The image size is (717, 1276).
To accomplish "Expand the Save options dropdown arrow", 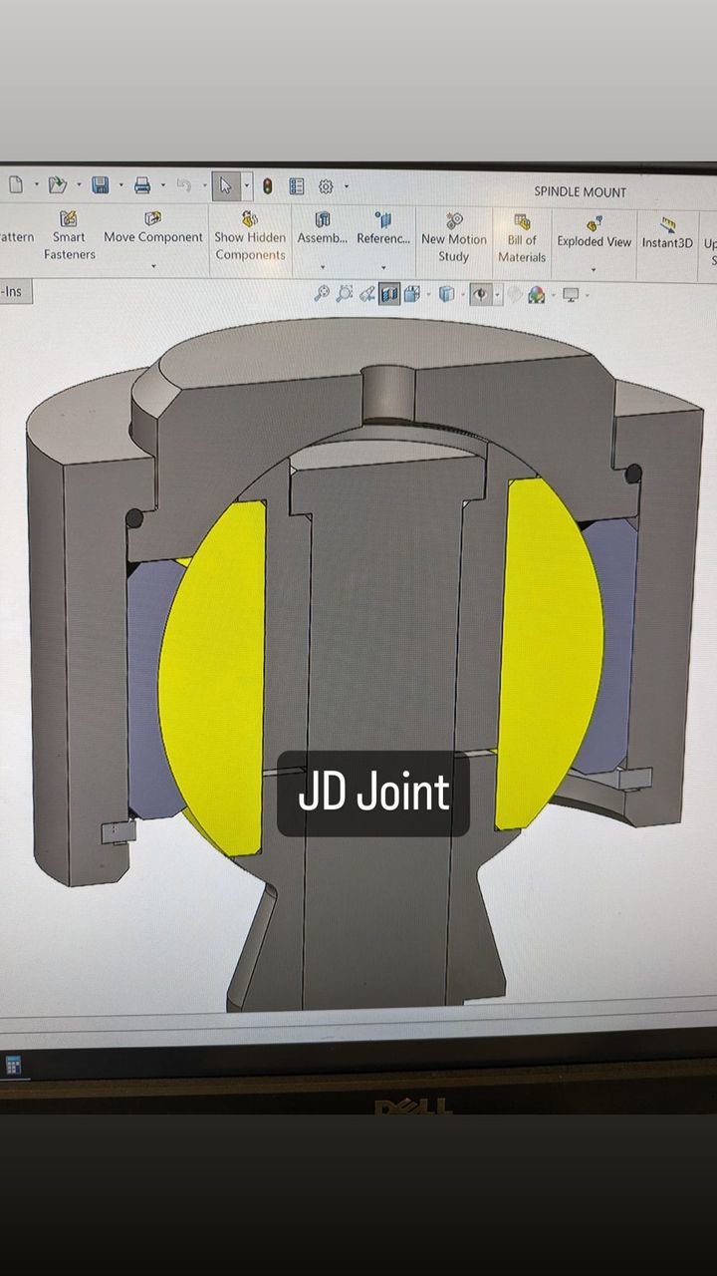I will pos(120,185).
